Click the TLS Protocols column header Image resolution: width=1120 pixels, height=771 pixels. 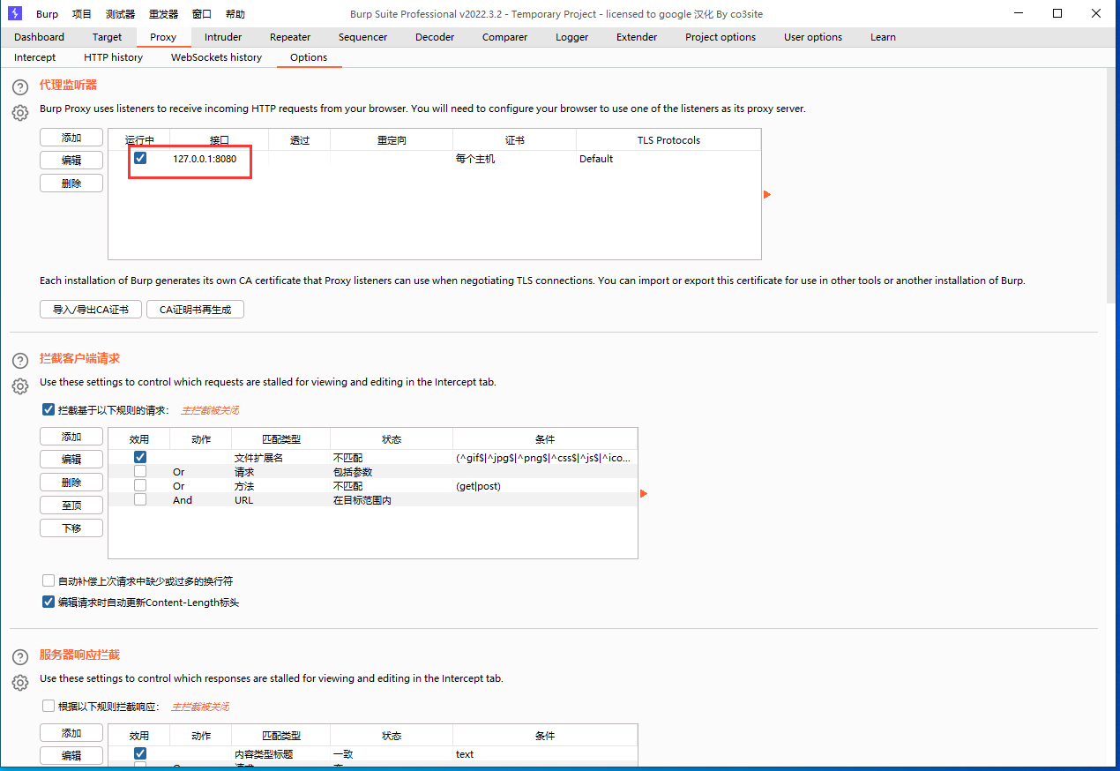pos(668,140)
